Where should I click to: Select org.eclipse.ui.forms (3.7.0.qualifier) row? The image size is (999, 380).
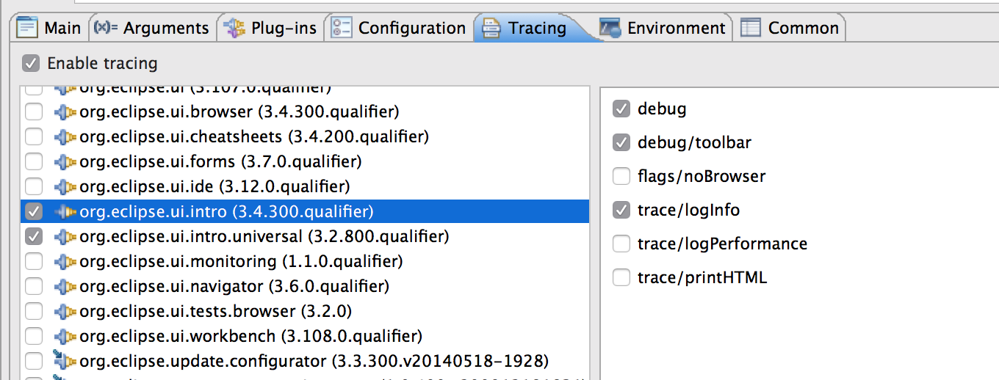click(304, 162)
